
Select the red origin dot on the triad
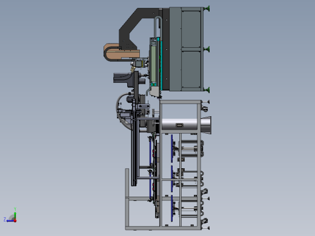pyautogui.click(x=15, y=221)
